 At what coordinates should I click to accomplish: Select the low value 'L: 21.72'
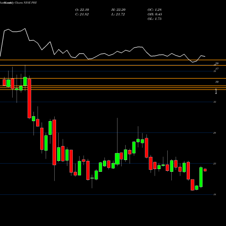click(118, 14)
